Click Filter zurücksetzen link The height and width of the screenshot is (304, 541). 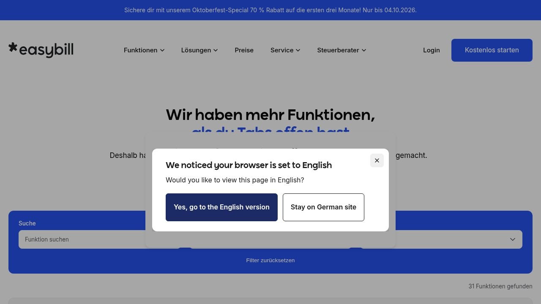[270, 260]
